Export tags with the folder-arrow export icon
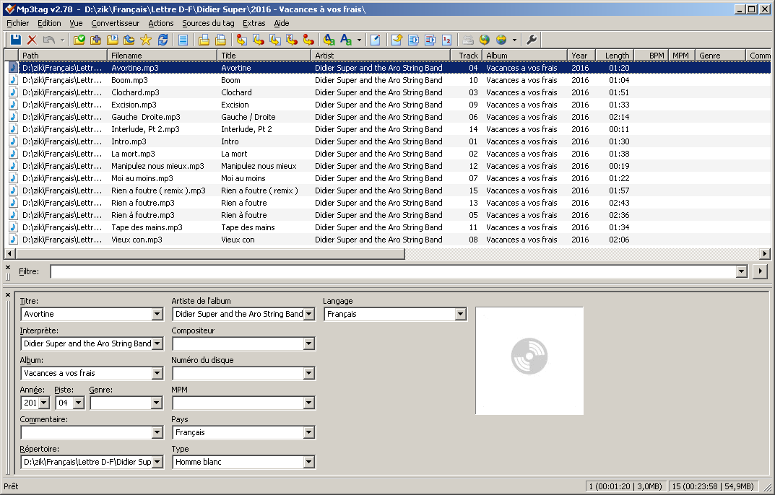This screenshot has height=495, width=775. coord(397,40)
